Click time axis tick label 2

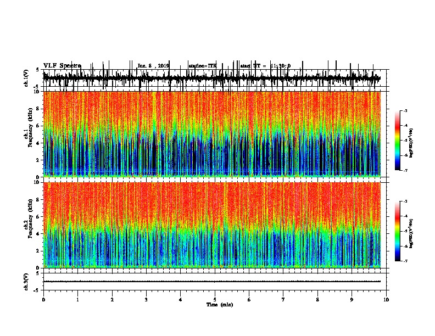click(112, 300)
